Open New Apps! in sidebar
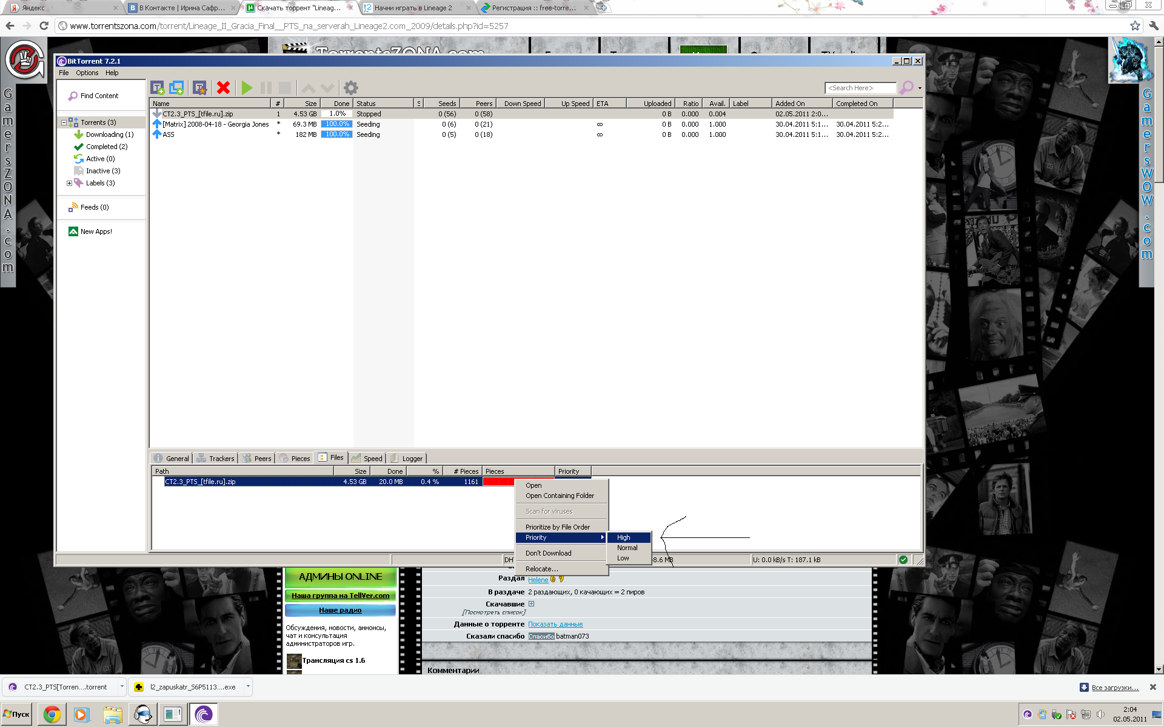The height and width of the screenshot is (727, 1164). (96, 231)
